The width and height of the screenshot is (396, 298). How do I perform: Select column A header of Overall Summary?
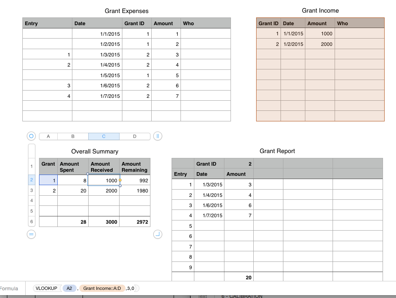(48, 136)
